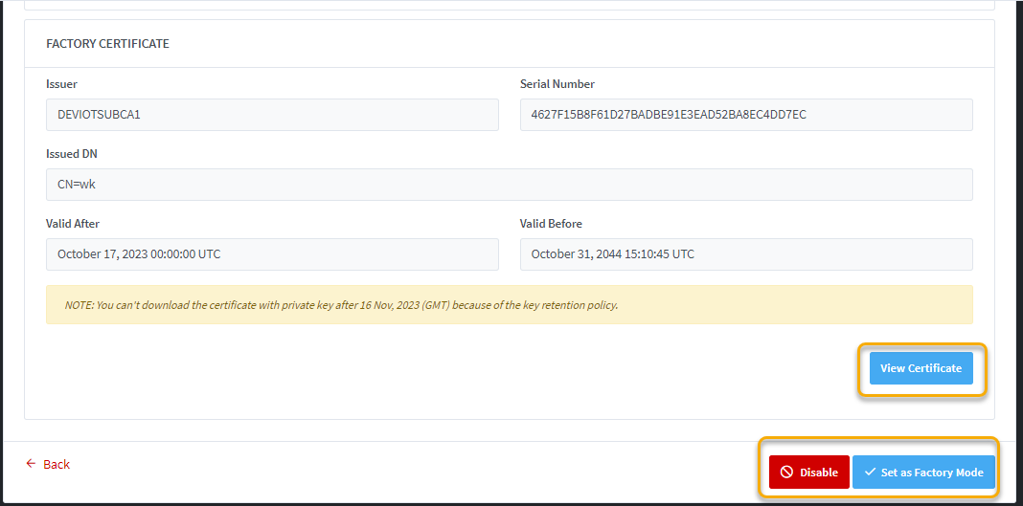Click the Issuer field showing DEVIOTSUBCA1
Viewport: 1023px width, 506px height.
point(272,115)
